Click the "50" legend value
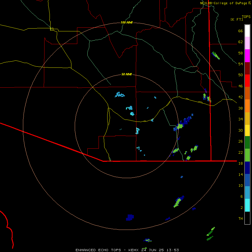 tap(241, 75)
